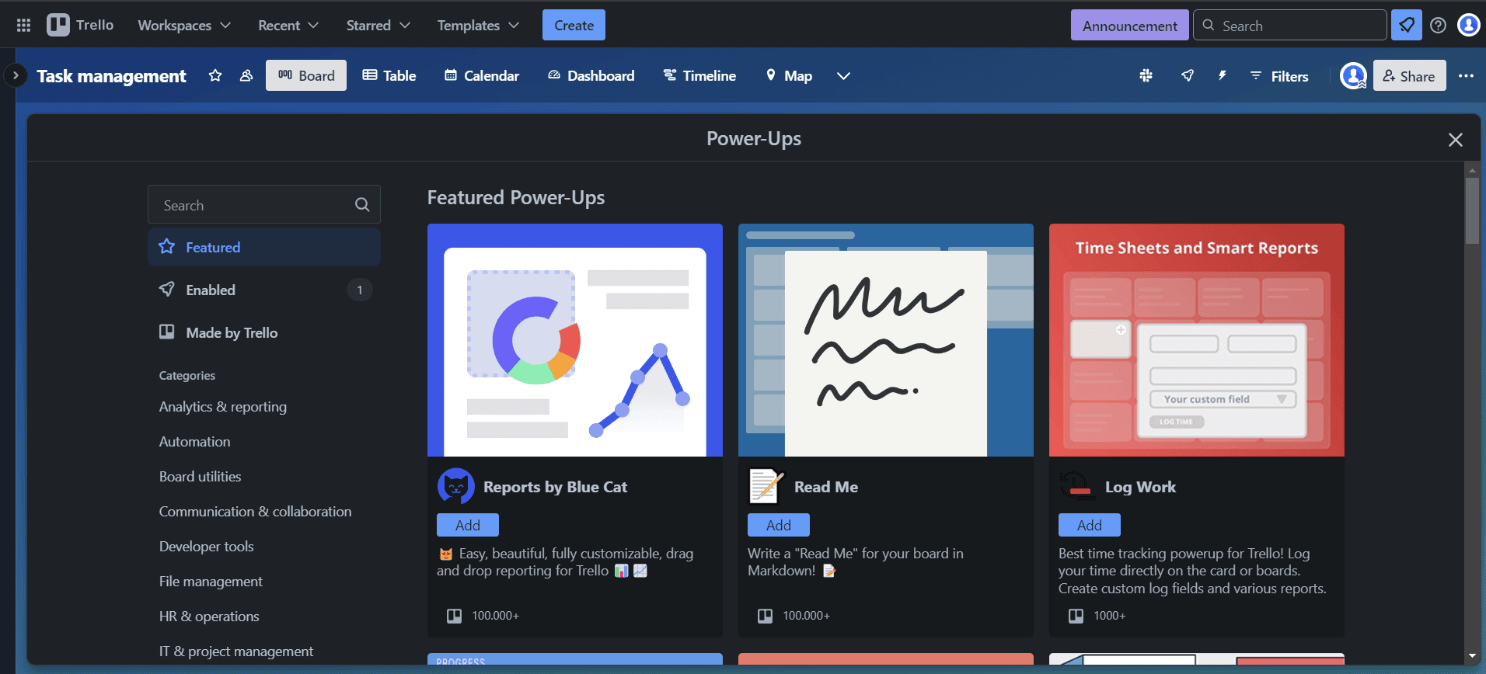Switch to Table view
This screenshot has height=674, width=1486.
click(x=389, y=75)
